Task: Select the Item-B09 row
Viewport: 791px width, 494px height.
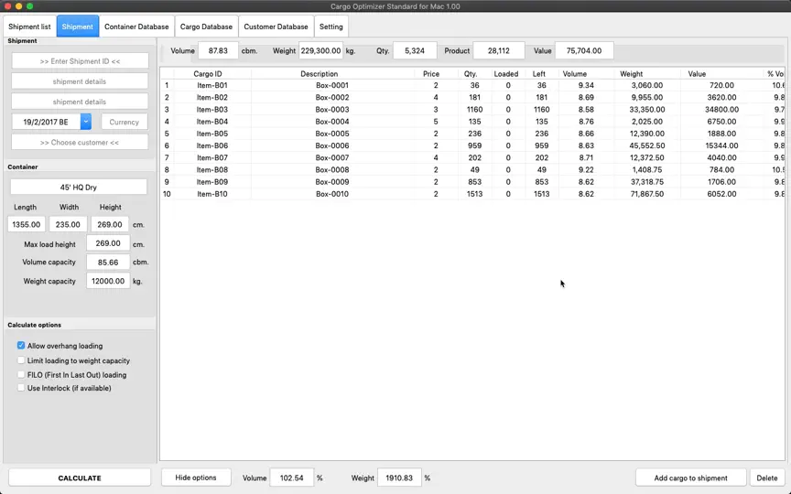Action: coord(472,182)
